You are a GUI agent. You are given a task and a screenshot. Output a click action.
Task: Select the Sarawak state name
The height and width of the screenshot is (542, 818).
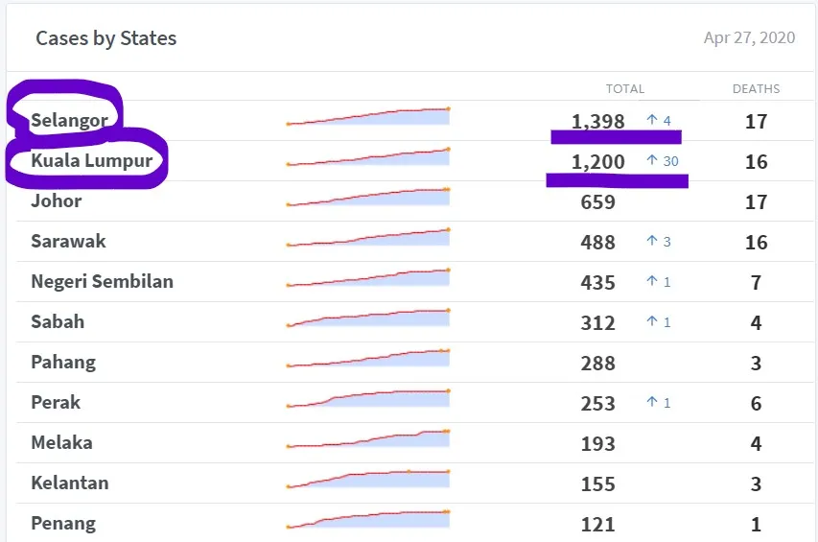coord(68,241)
